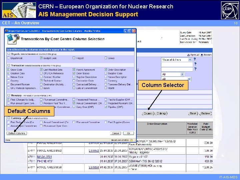Open the Materiel & Tiers dropdown
The height and width of the screenshot is (180, 240).
pyautogui.click(x=176, y=60)
